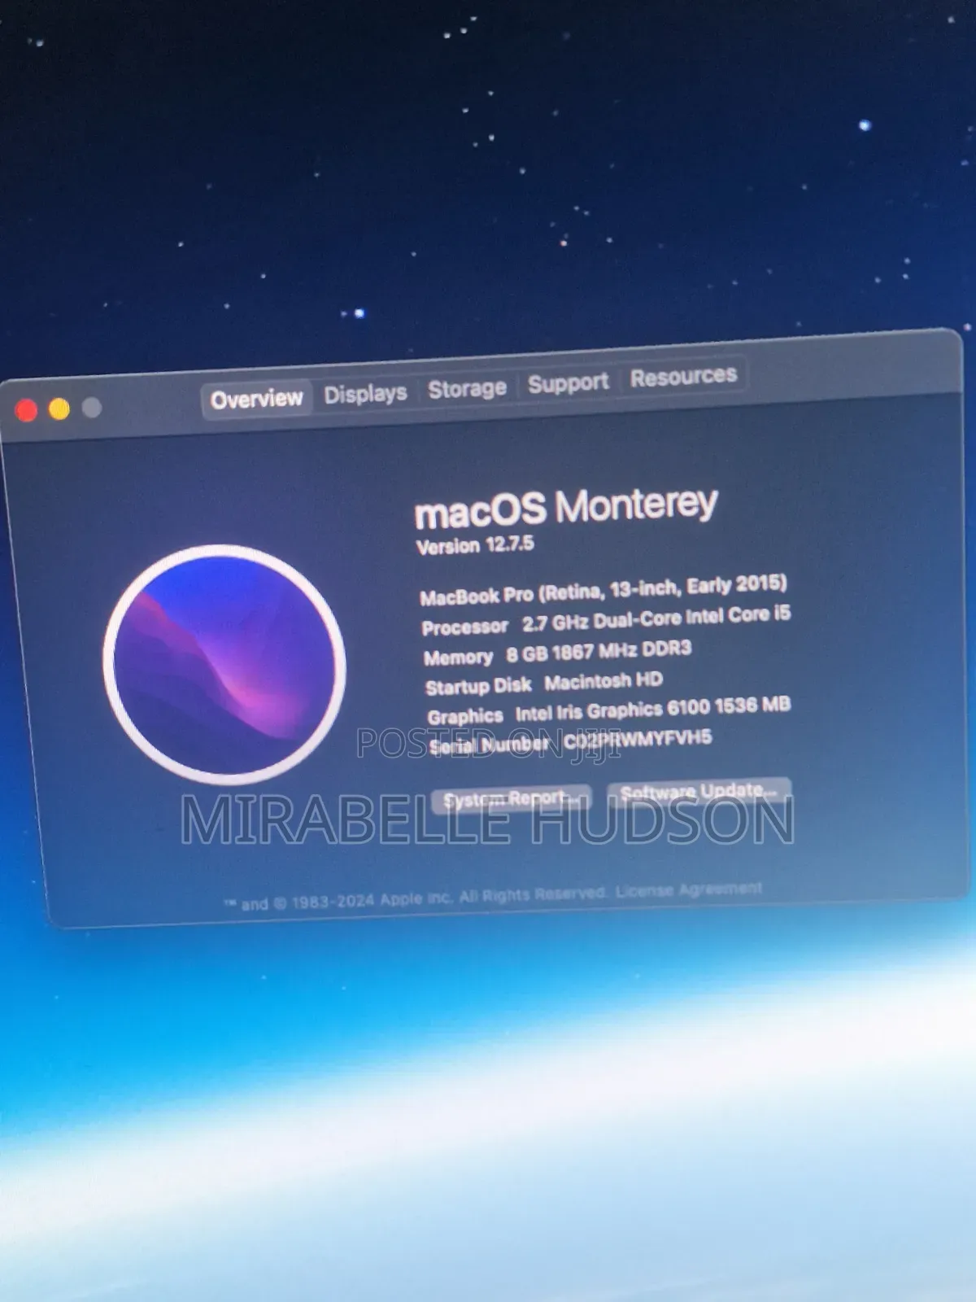Select the Support tab
The height and width of the screenshot is (1302, 976).
point(568,382)
